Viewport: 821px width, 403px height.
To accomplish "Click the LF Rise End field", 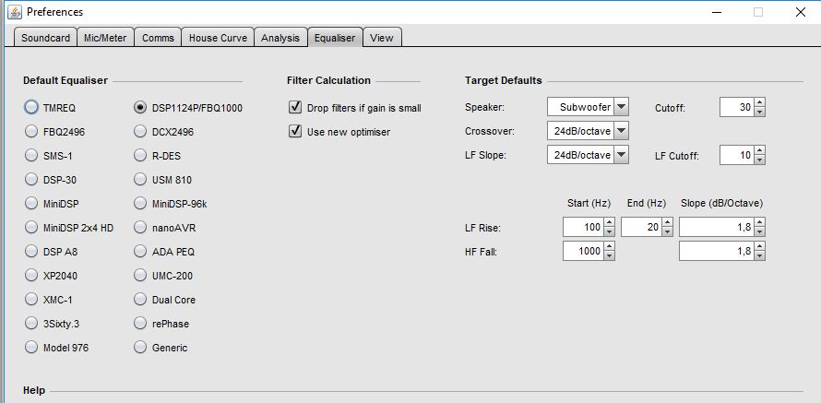I will pyautogui.click(x=641, y=227).
